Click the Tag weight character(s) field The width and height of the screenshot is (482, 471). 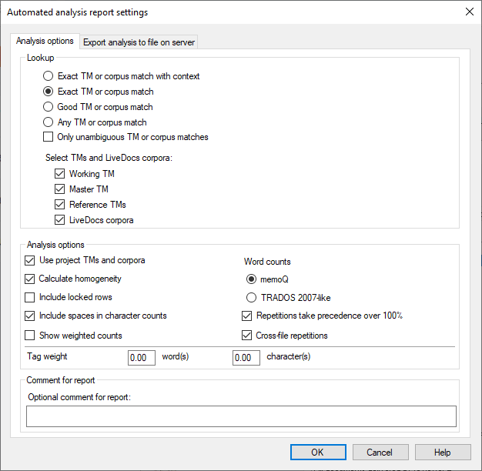(x=246, y=358)
